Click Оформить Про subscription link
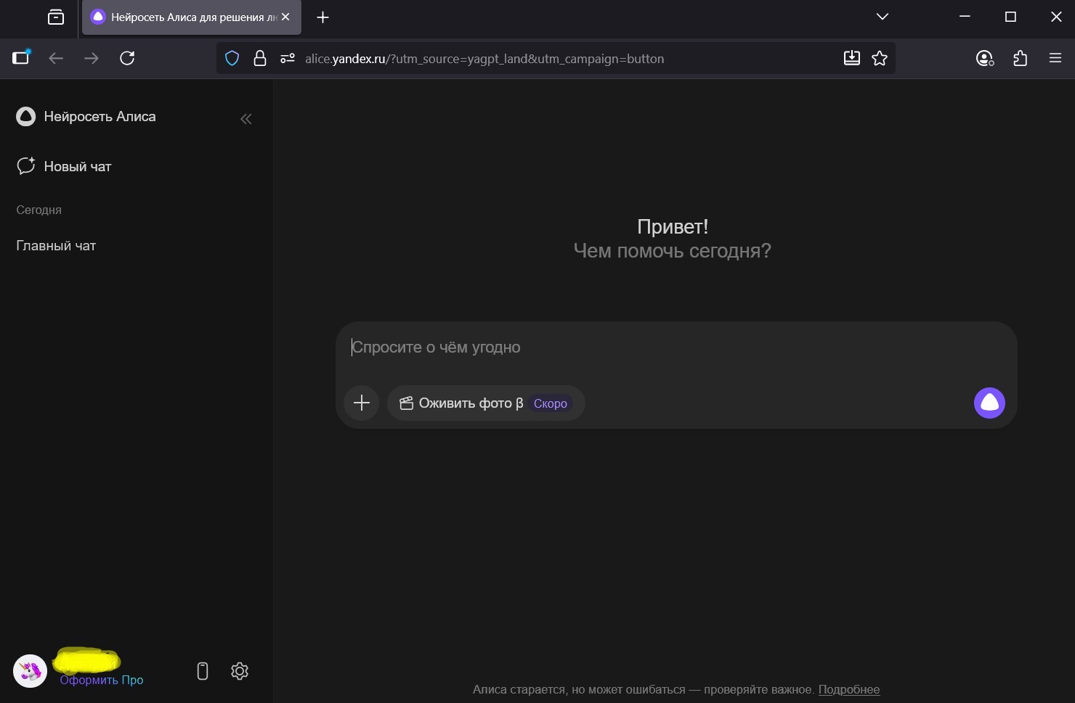The width and height of the screenshot is (1075, 703). point(102,680)
